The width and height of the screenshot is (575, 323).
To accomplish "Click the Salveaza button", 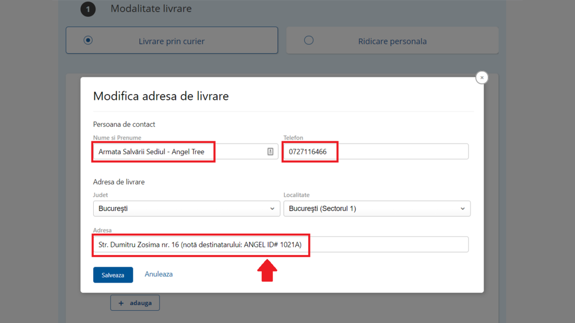I will pos(113,275).
